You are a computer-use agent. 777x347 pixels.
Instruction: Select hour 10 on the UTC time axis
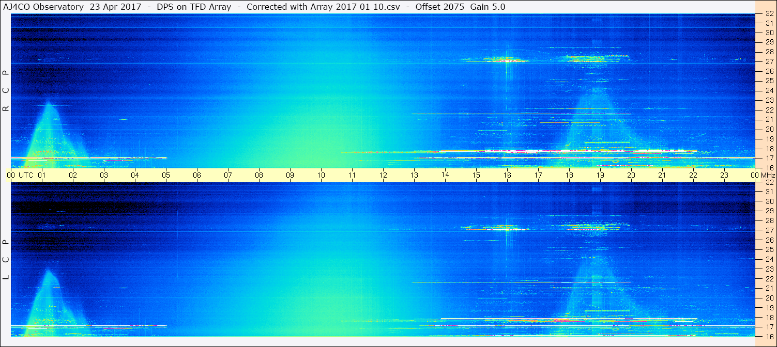point(321,175)
